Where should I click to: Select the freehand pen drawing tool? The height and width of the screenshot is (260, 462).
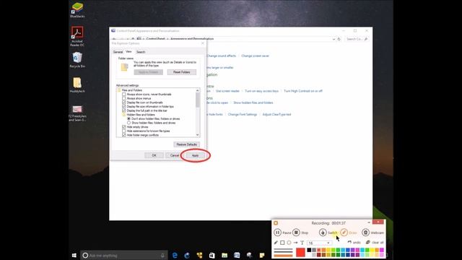(276, 243)
